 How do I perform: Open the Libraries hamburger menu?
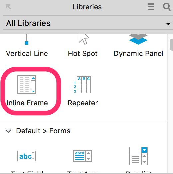(x=151, y=7)
